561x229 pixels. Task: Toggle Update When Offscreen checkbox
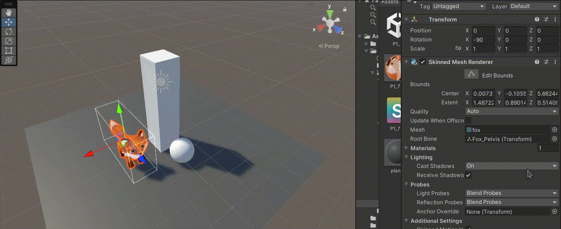click(468, 121)
